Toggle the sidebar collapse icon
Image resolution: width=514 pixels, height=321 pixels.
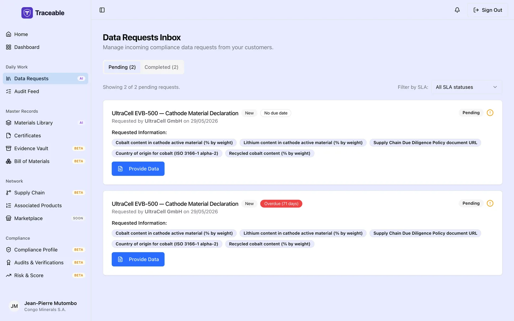point(102,10)
